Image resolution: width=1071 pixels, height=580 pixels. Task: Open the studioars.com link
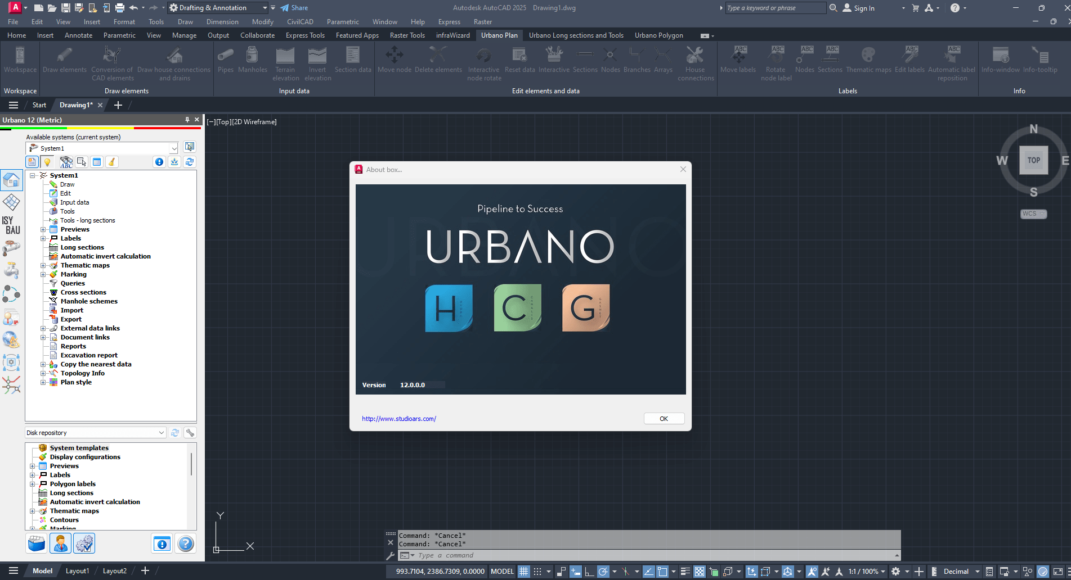[398, 419]
